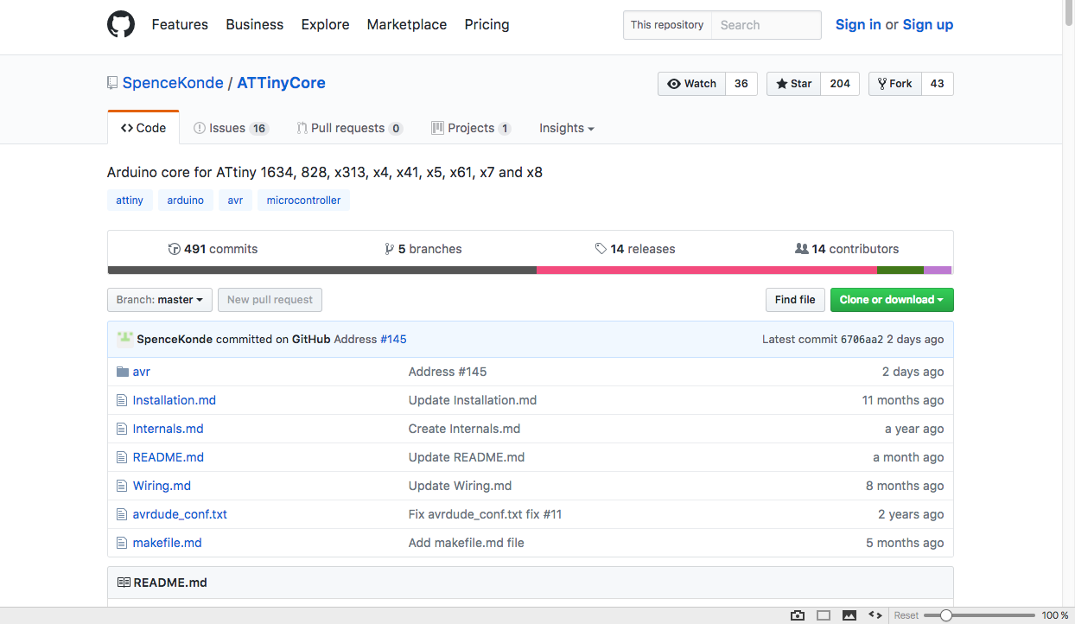Viewport: 1075px width, 624px height.
Task: Click the Watch button
Action: [691, 84]
